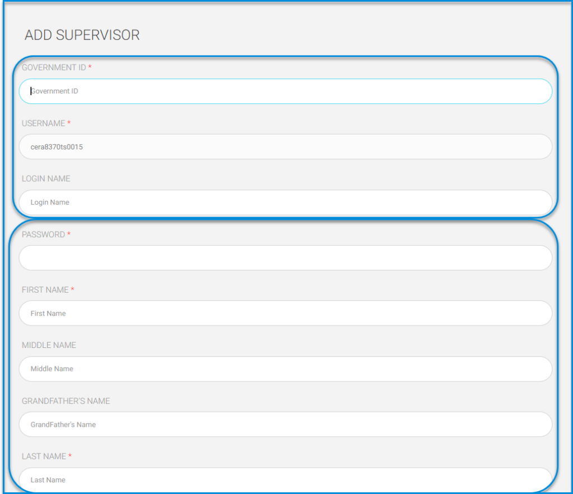Screen dimensions: 573x494
Task: Click the MIDDLE NAME label text
Action: [x=49, y=345]
